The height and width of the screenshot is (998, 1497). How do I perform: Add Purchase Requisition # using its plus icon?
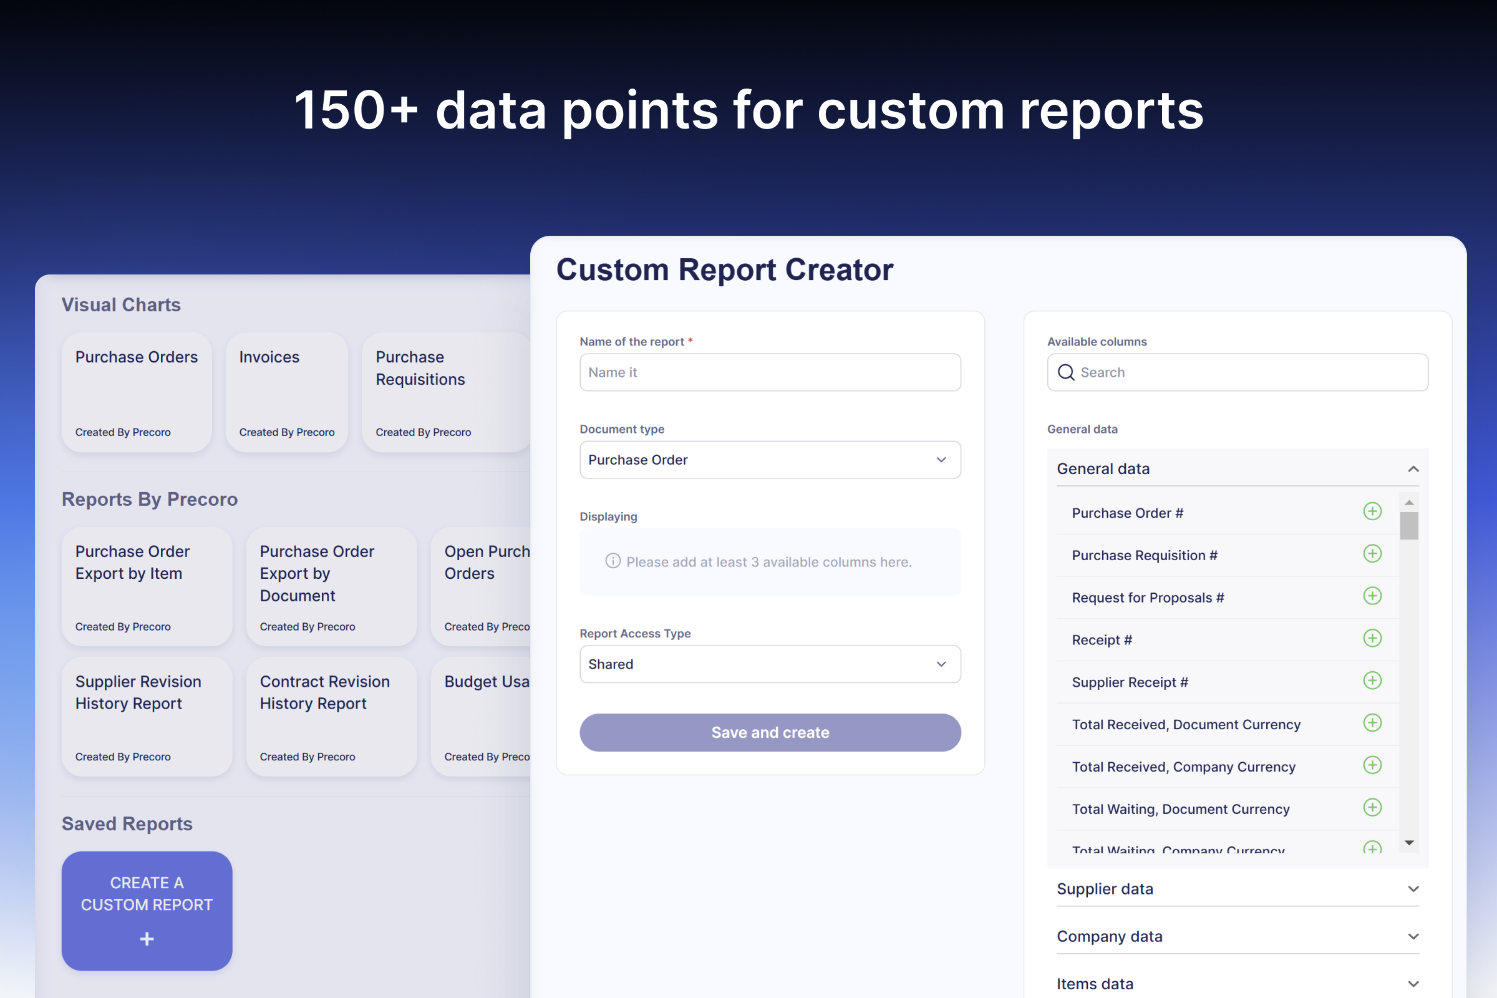(1373, 553)
